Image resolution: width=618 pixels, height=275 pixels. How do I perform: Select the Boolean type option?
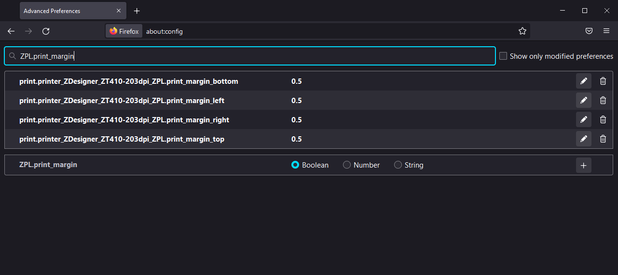[x=295, y=165]
